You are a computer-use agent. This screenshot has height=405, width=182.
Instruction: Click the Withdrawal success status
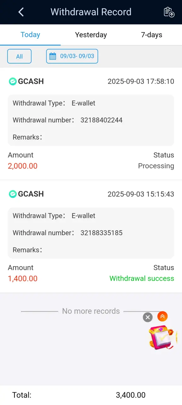[142, 278]
